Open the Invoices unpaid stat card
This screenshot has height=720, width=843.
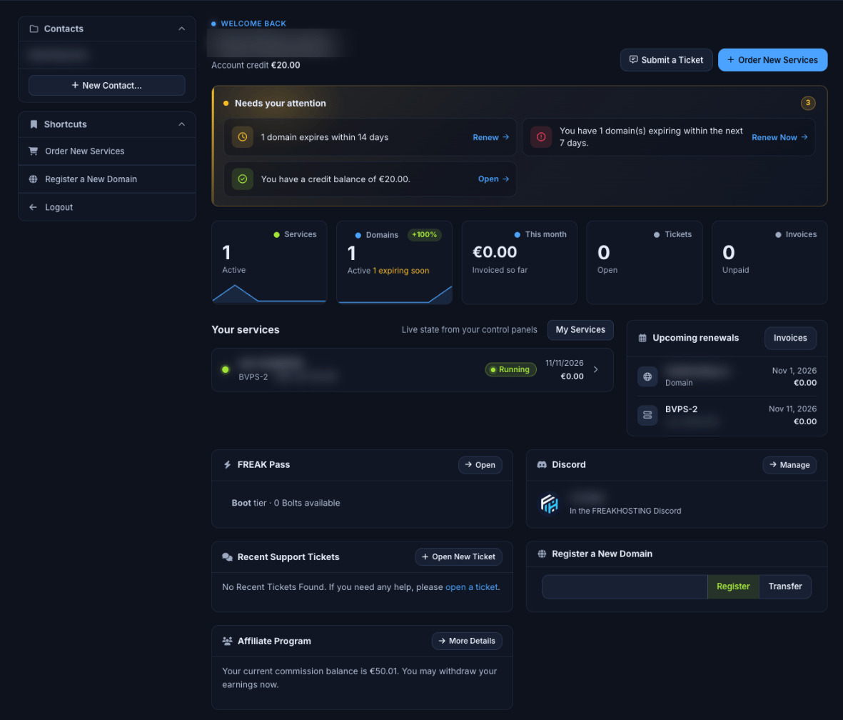tap(769, 263)
